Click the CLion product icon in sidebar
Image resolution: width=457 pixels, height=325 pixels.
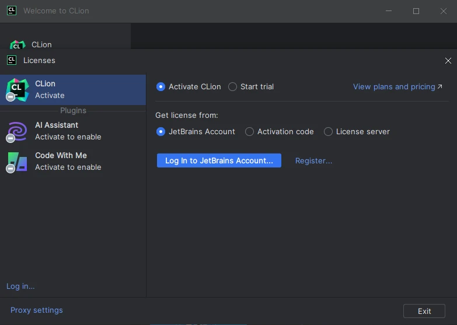[x=16, y=89]
